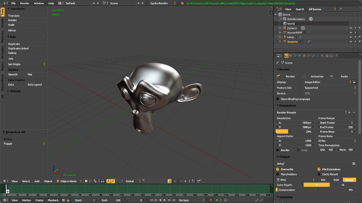Click the Object Constraints chain-link icon
Screen dimensions: 362x203
(x=309, y=56)
